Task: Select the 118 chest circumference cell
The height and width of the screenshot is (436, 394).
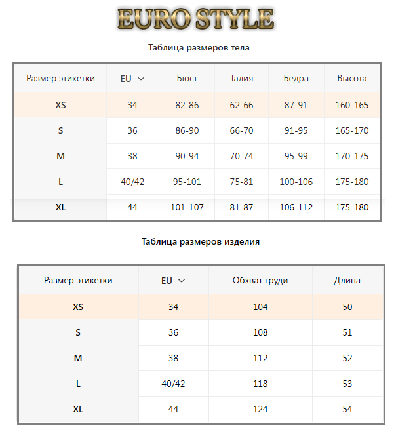Action: pos(260,384)
